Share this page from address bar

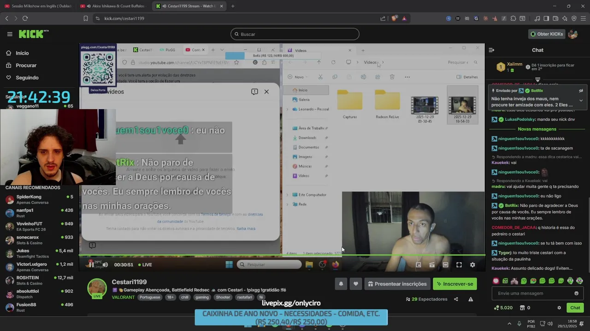click(383, 18)
